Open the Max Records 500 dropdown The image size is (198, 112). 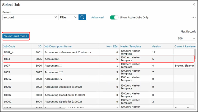pyautogui.click(x=186, y=38)
